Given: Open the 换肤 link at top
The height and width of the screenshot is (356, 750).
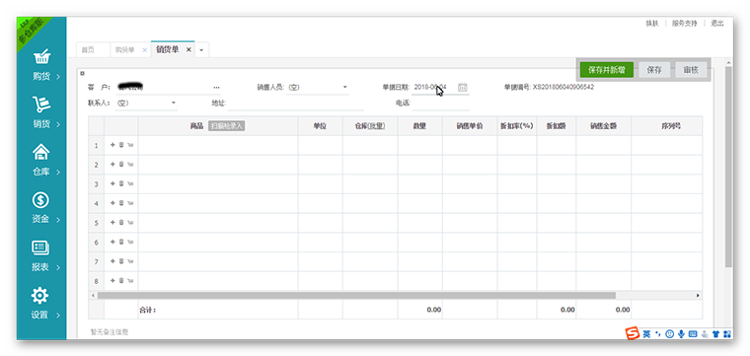Looking at the screenshot, I should click(652, 23).
